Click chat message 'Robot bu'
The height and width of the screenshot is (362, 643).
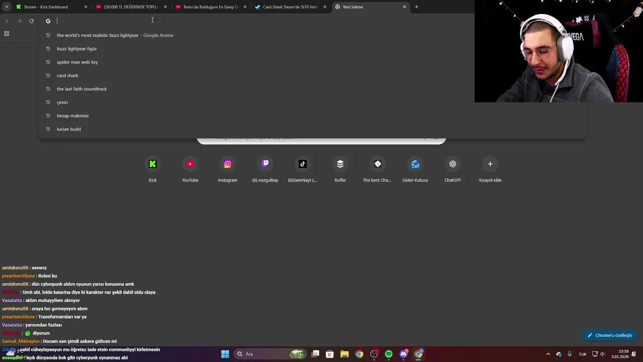48,276
